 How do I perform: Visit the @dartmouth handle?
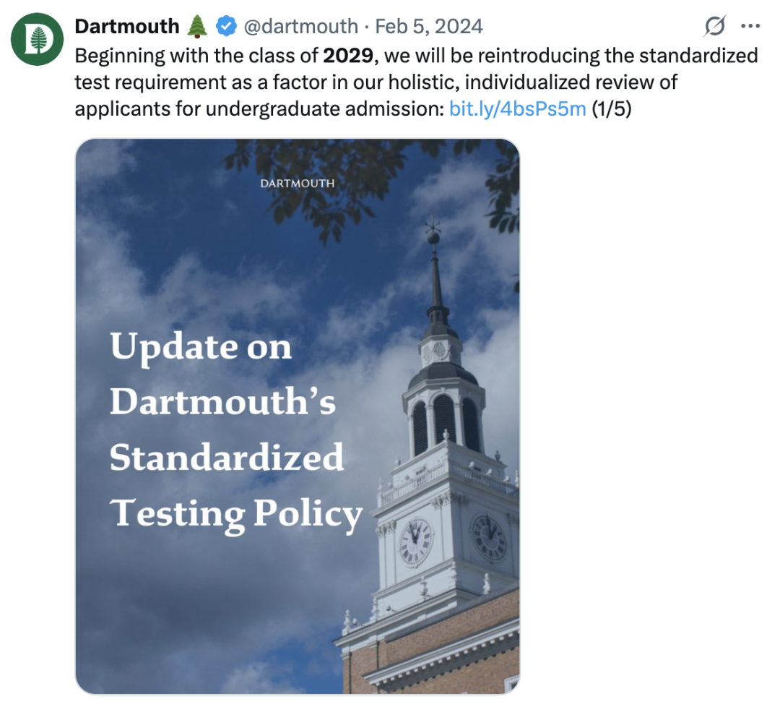point(300,26)
